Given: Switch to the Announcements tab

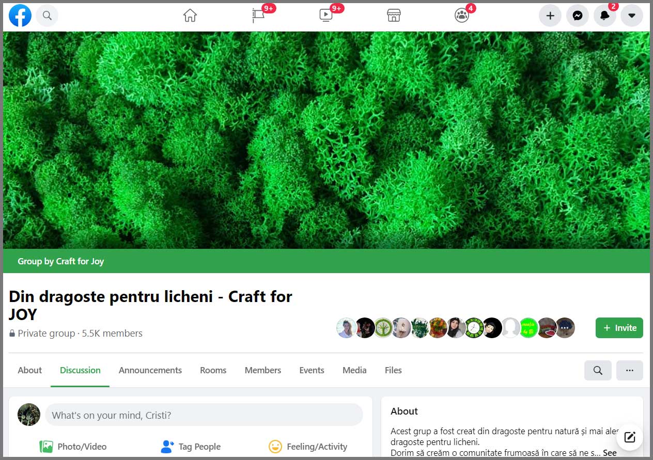Looking at the screenshot, I should 150,370.
